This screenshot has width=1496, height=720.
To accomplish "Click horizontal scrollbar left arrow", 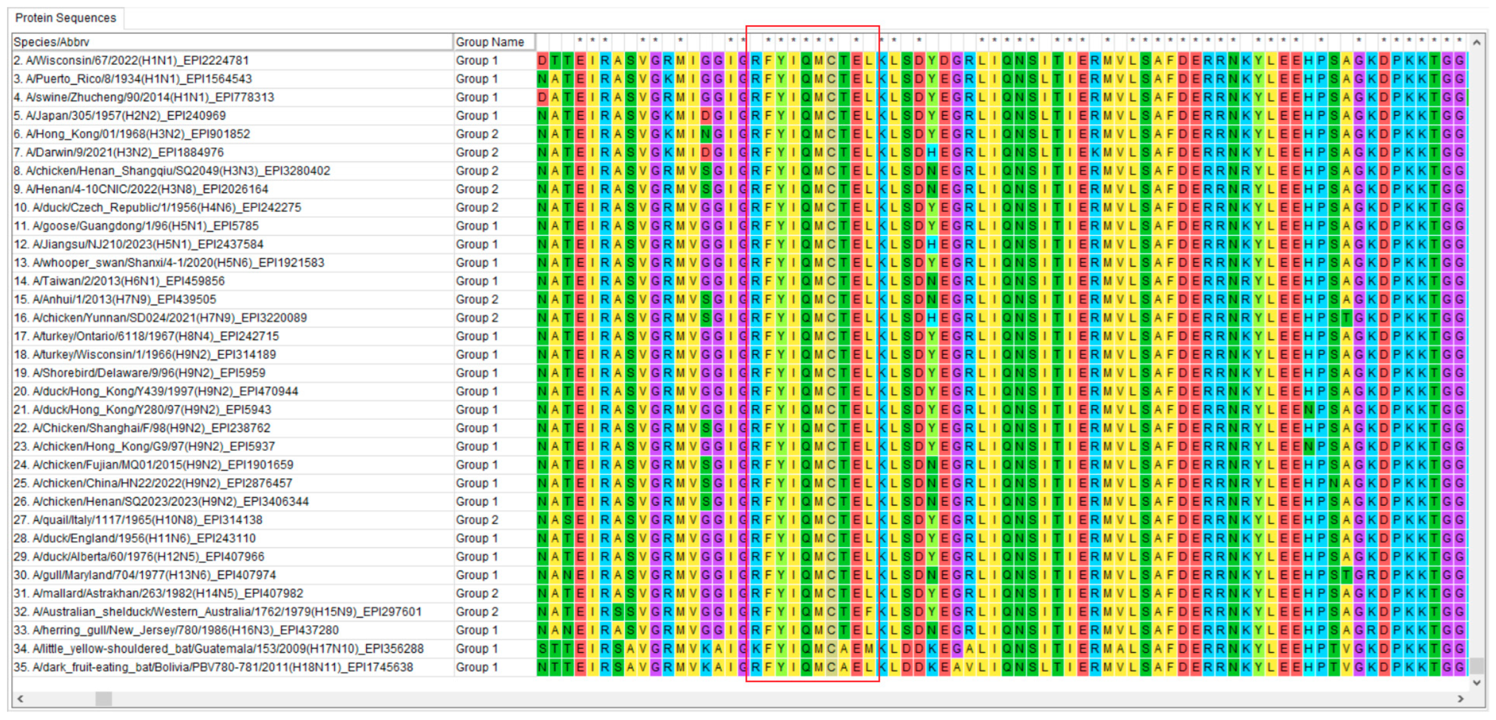I will (21, 698).
